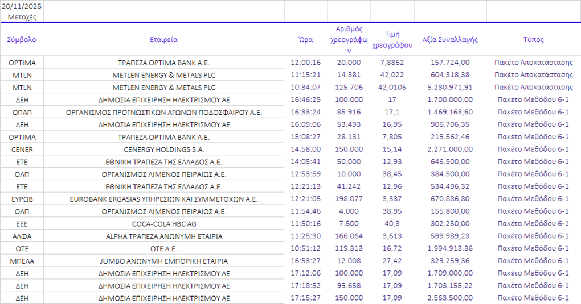Select the transaction value 5.280.971,91
This screenshot has height=304, width=581.
click(449, 88)
